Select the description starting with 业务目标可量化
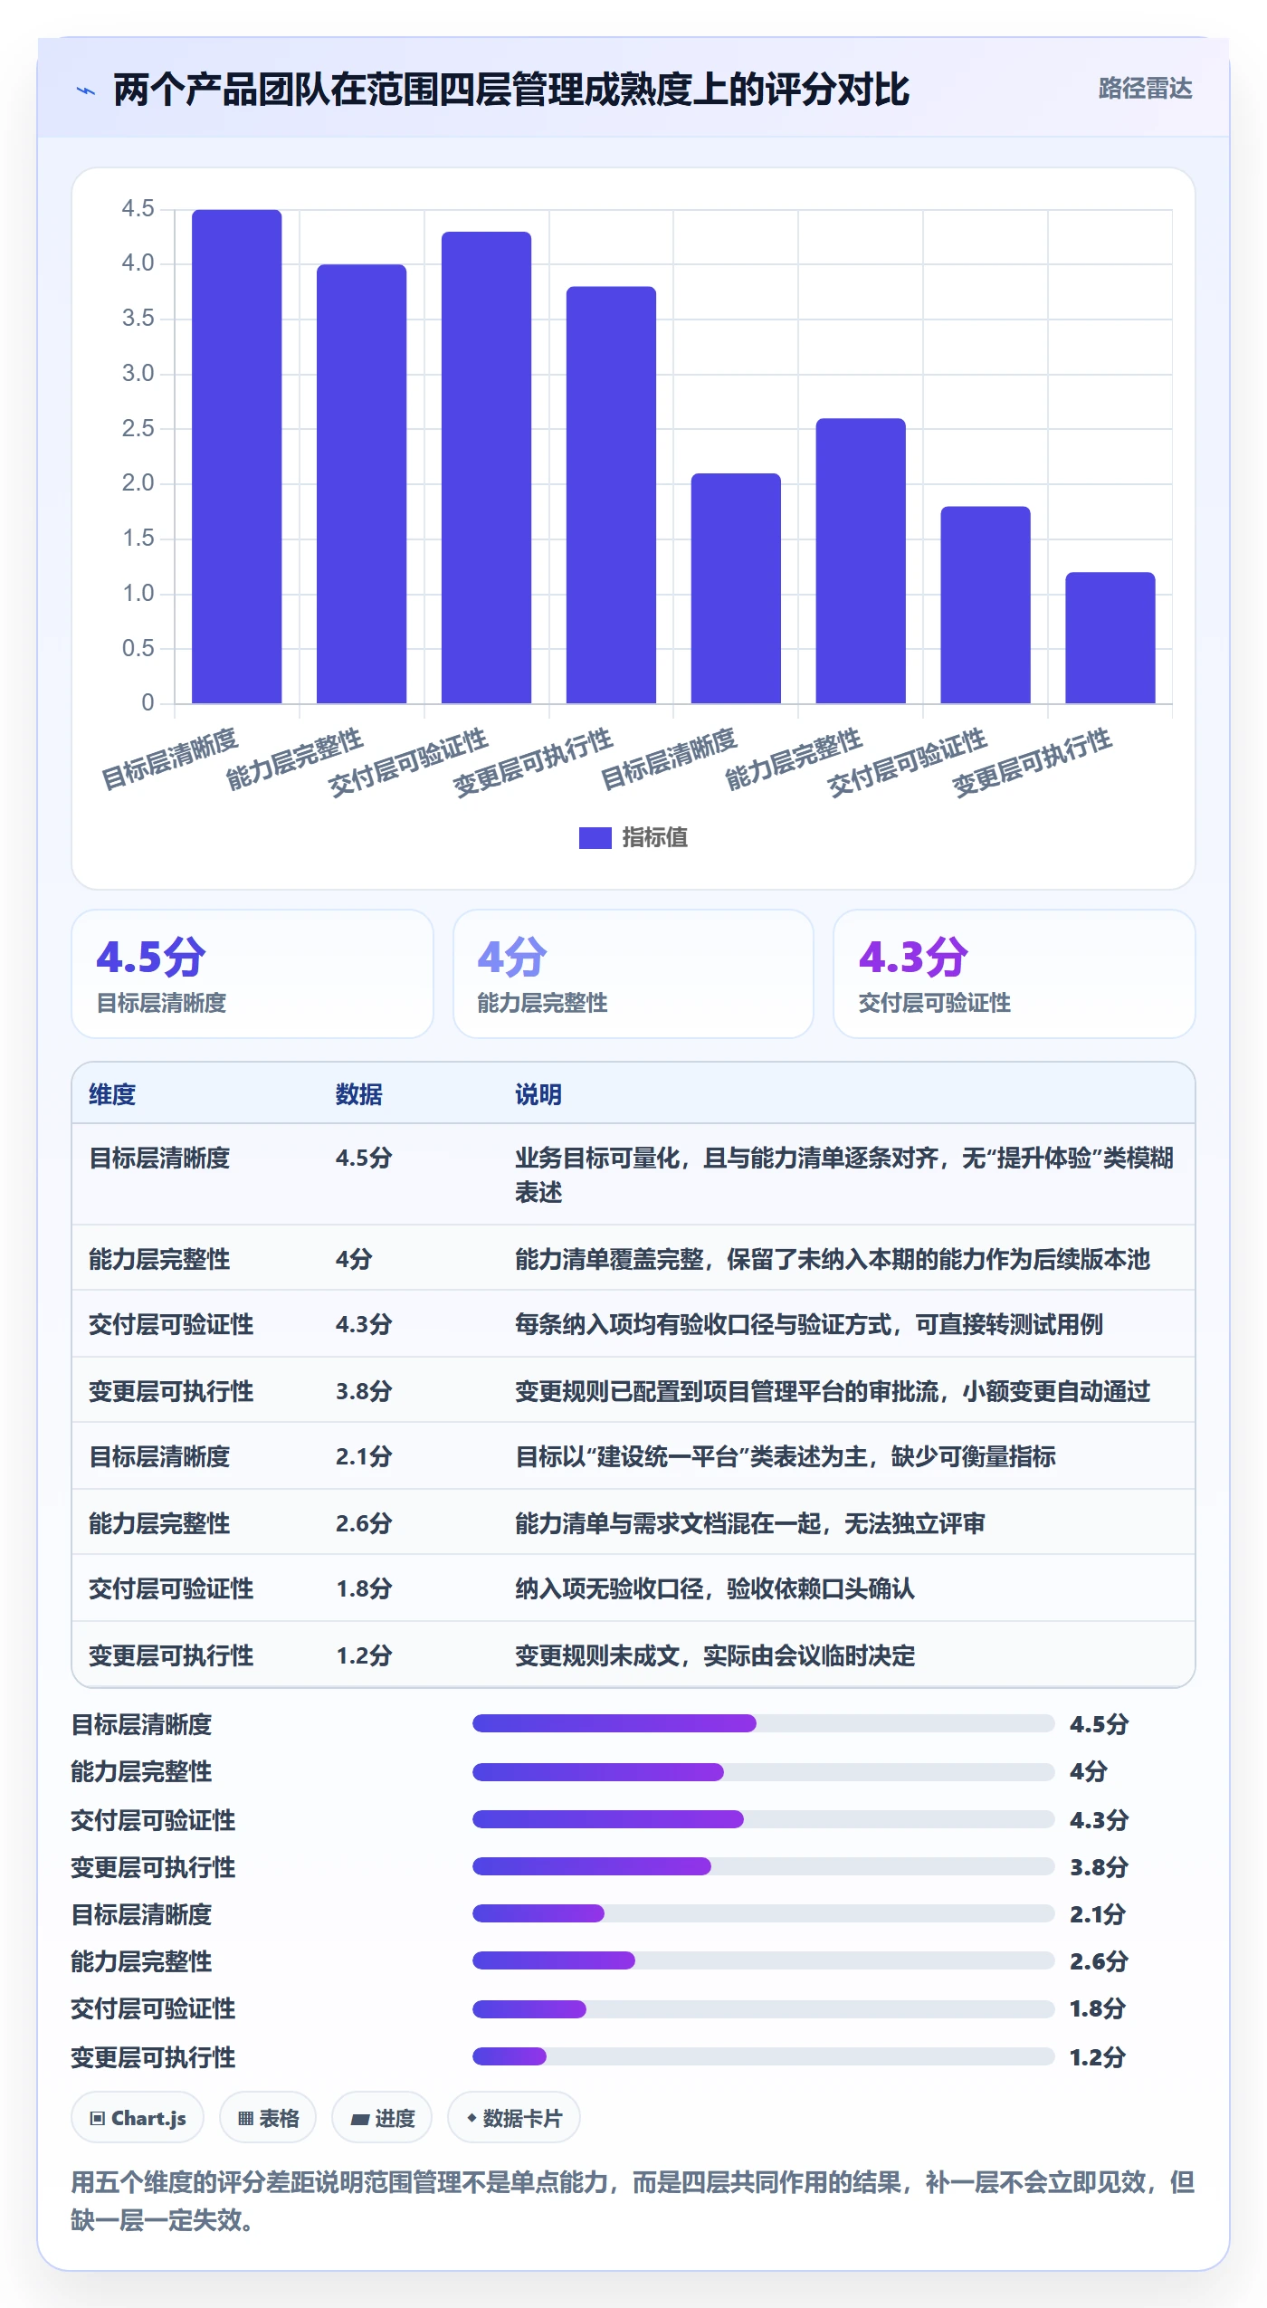Screen dimensions: 1267x2308 click(844, 1175)
